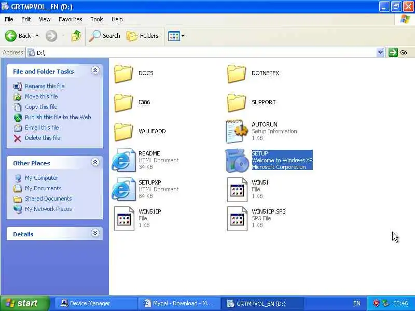The height and width of the screenshot is (311, 415).
Task: Open the Search toolbar button
Action: pyautogui.click(x=105, y=36)
